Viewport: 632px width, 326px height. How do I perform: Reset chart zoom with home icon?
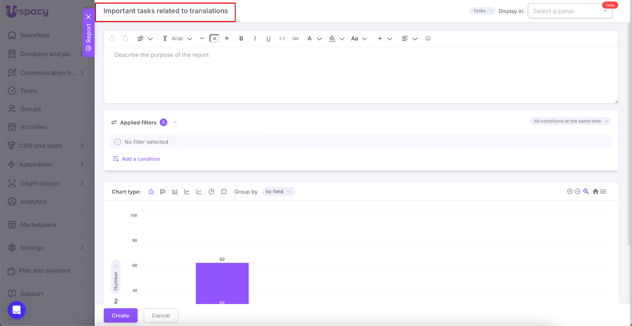point(595,192)
